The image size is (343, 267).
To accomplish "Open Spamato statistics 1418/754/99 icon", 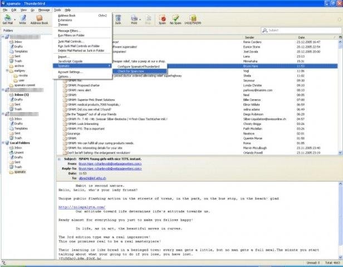I will pos(193,19).
